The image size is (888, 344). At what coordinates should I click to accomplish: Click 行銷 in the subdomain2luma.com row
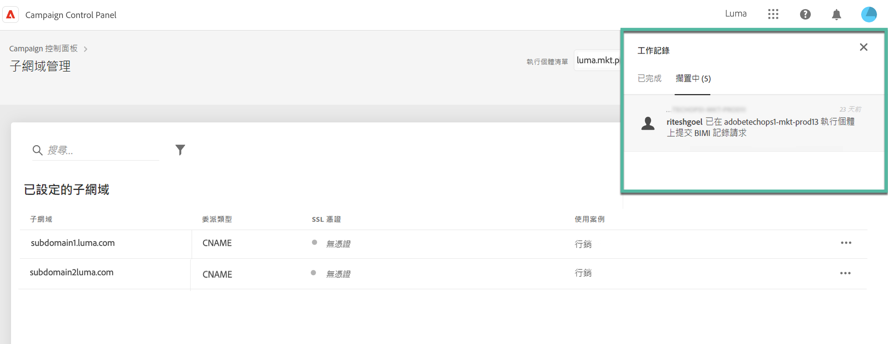point(583,273)
